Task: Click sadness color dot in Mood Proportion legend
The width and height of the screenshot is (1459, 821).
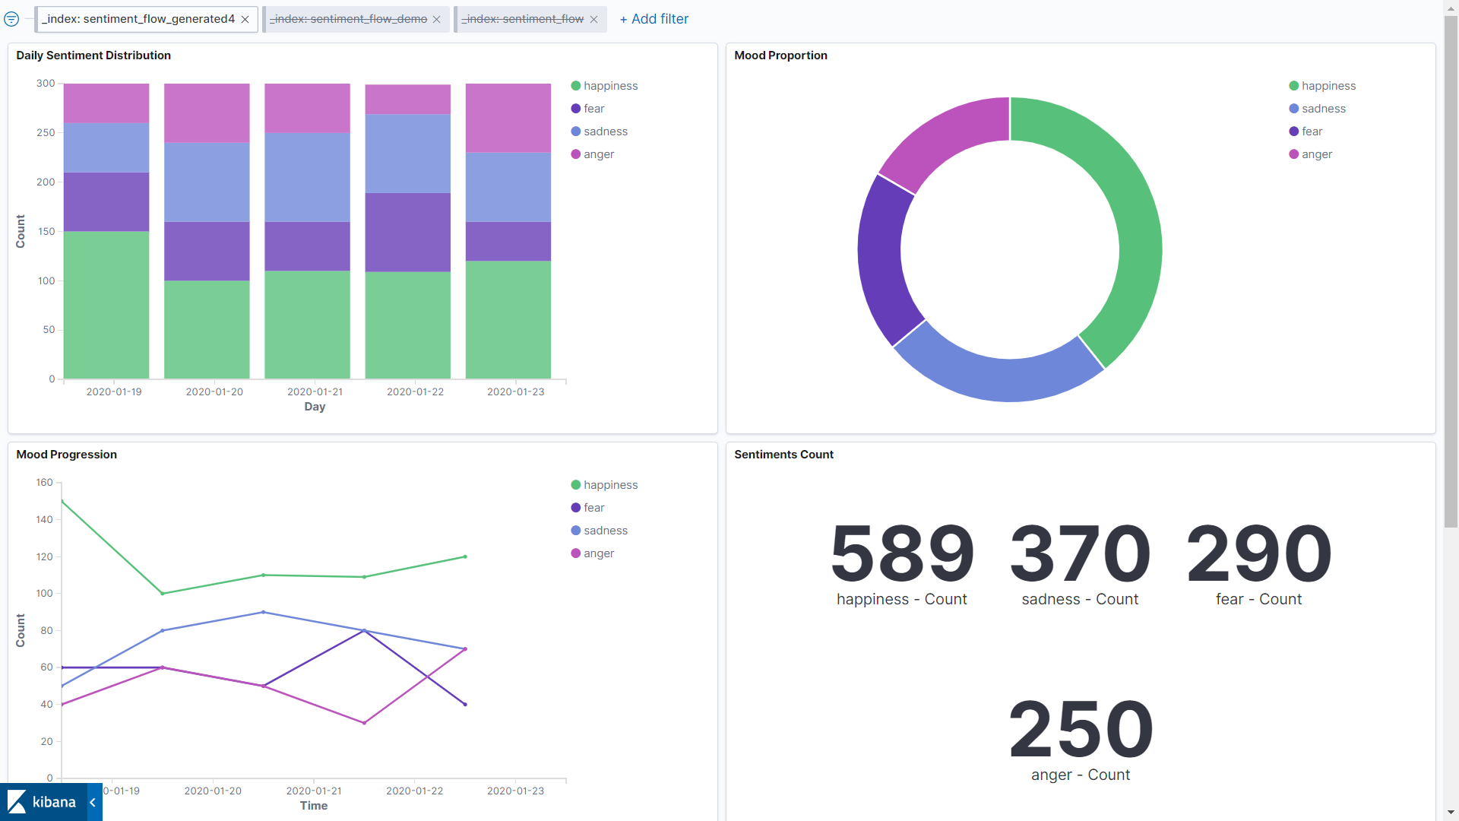Action: tap(1293, 109)
